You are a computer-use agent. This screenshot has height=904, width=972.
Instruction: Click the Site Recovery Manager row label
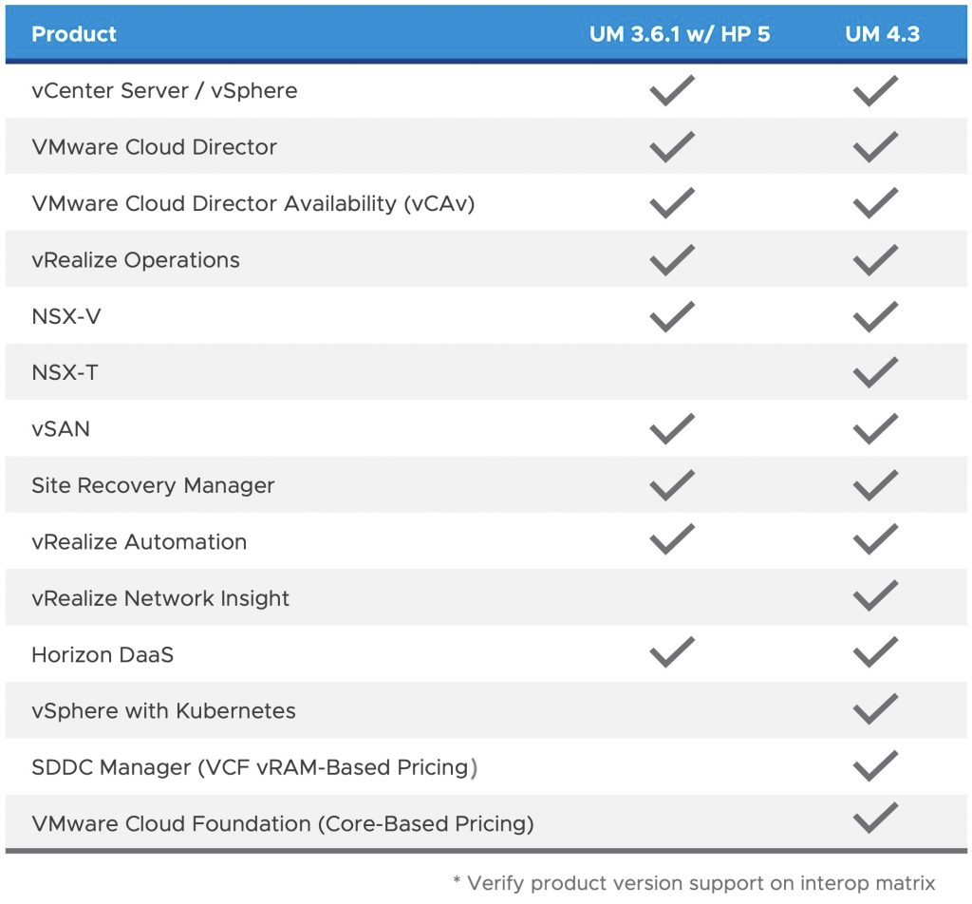pyautogui.click(x=153, y=485)
